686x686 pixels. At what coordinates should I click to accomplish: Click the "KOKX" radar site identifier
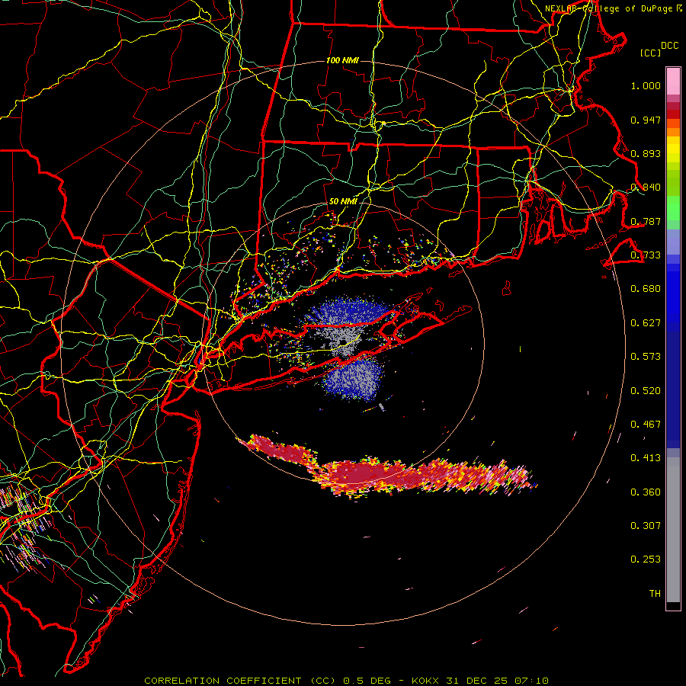pyautogui.click(x=425, y=681)
